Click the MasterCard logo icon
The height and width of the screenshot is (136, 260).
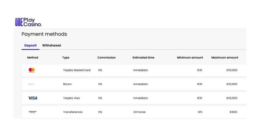[x=32, y=70]
